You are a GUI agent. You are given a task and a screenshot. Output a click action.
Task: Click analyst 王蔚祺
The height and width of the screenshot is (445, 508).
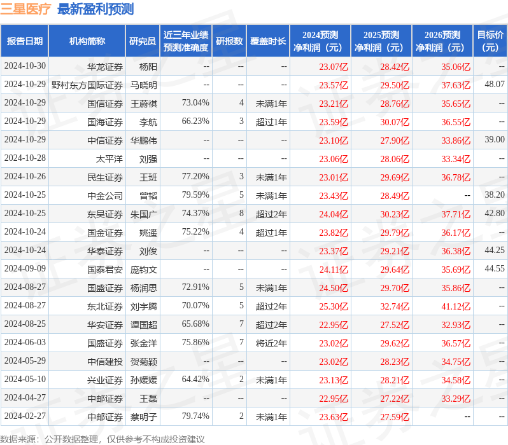point(143,104)
